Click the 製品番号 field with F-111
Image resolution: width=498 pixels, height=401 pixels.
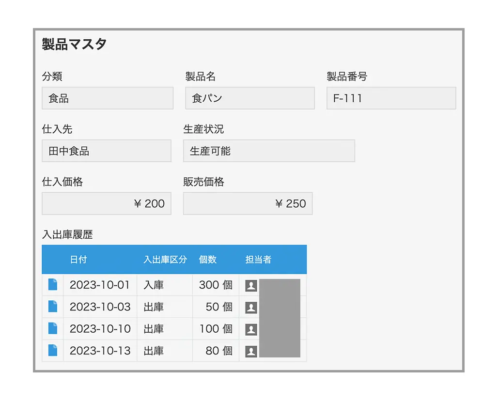tap(391, 98)
